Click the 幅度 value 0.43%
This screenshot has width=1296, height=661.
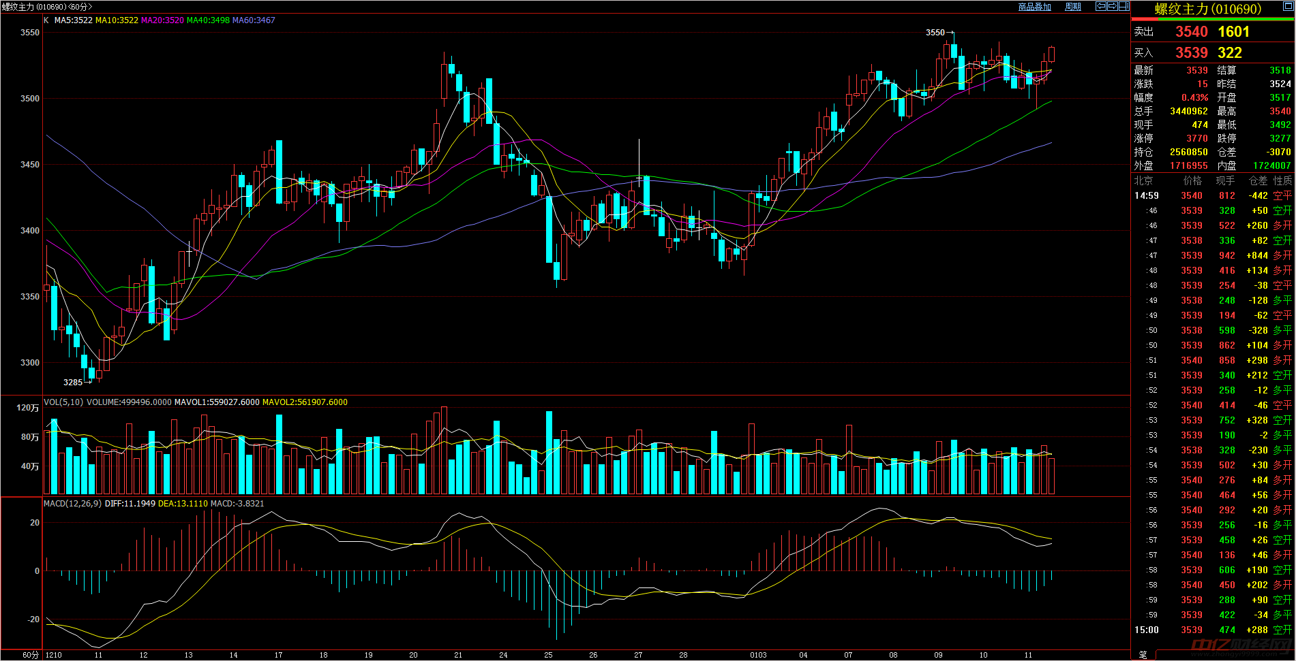pyautogui.click(x=1194, y=98)
